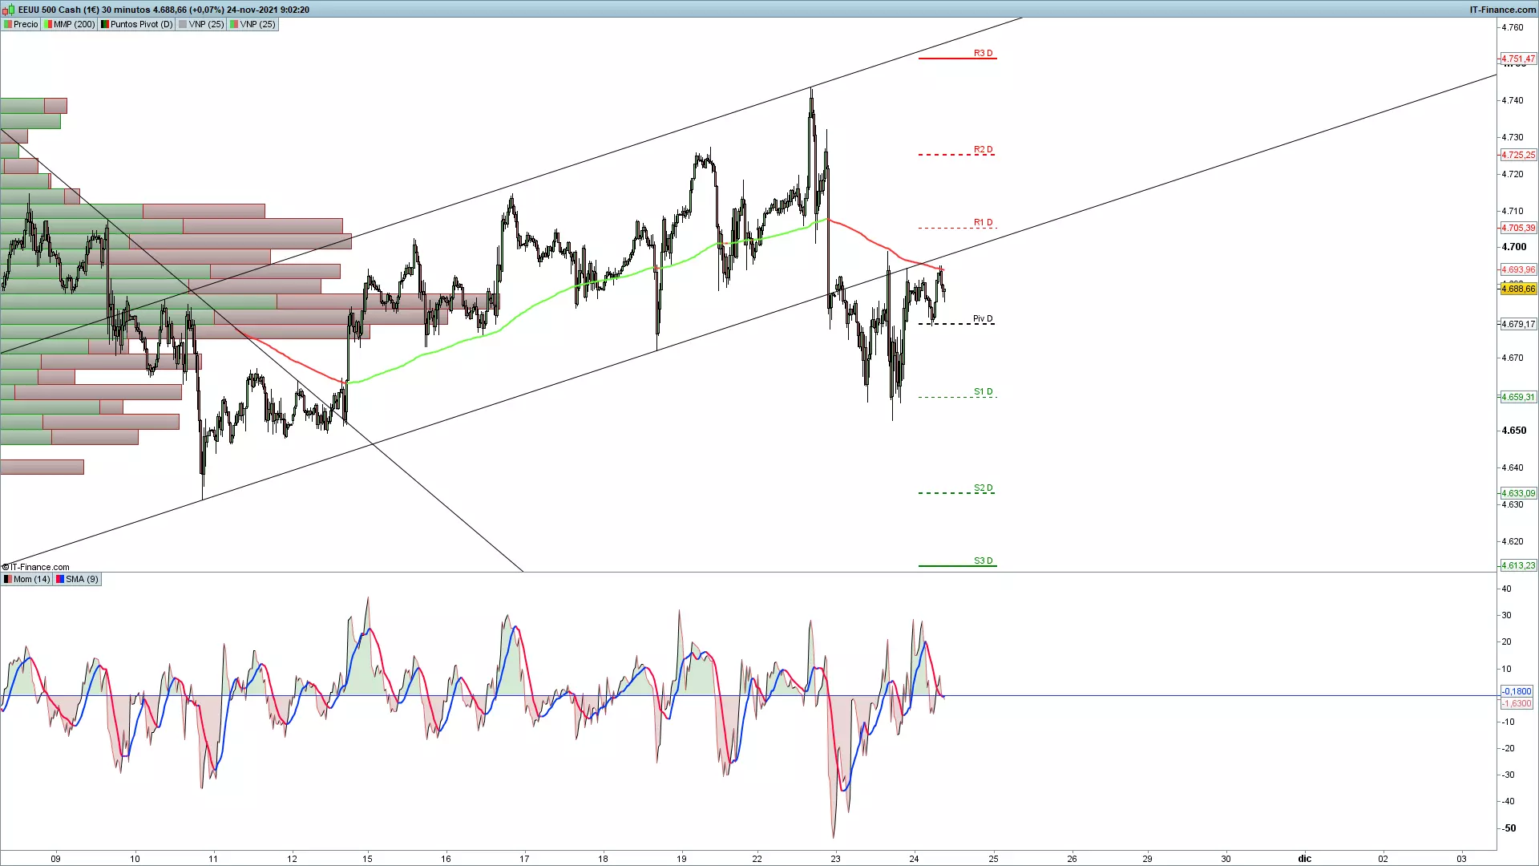Click the SMA (9) red-blue color swatch

(60, 579)
